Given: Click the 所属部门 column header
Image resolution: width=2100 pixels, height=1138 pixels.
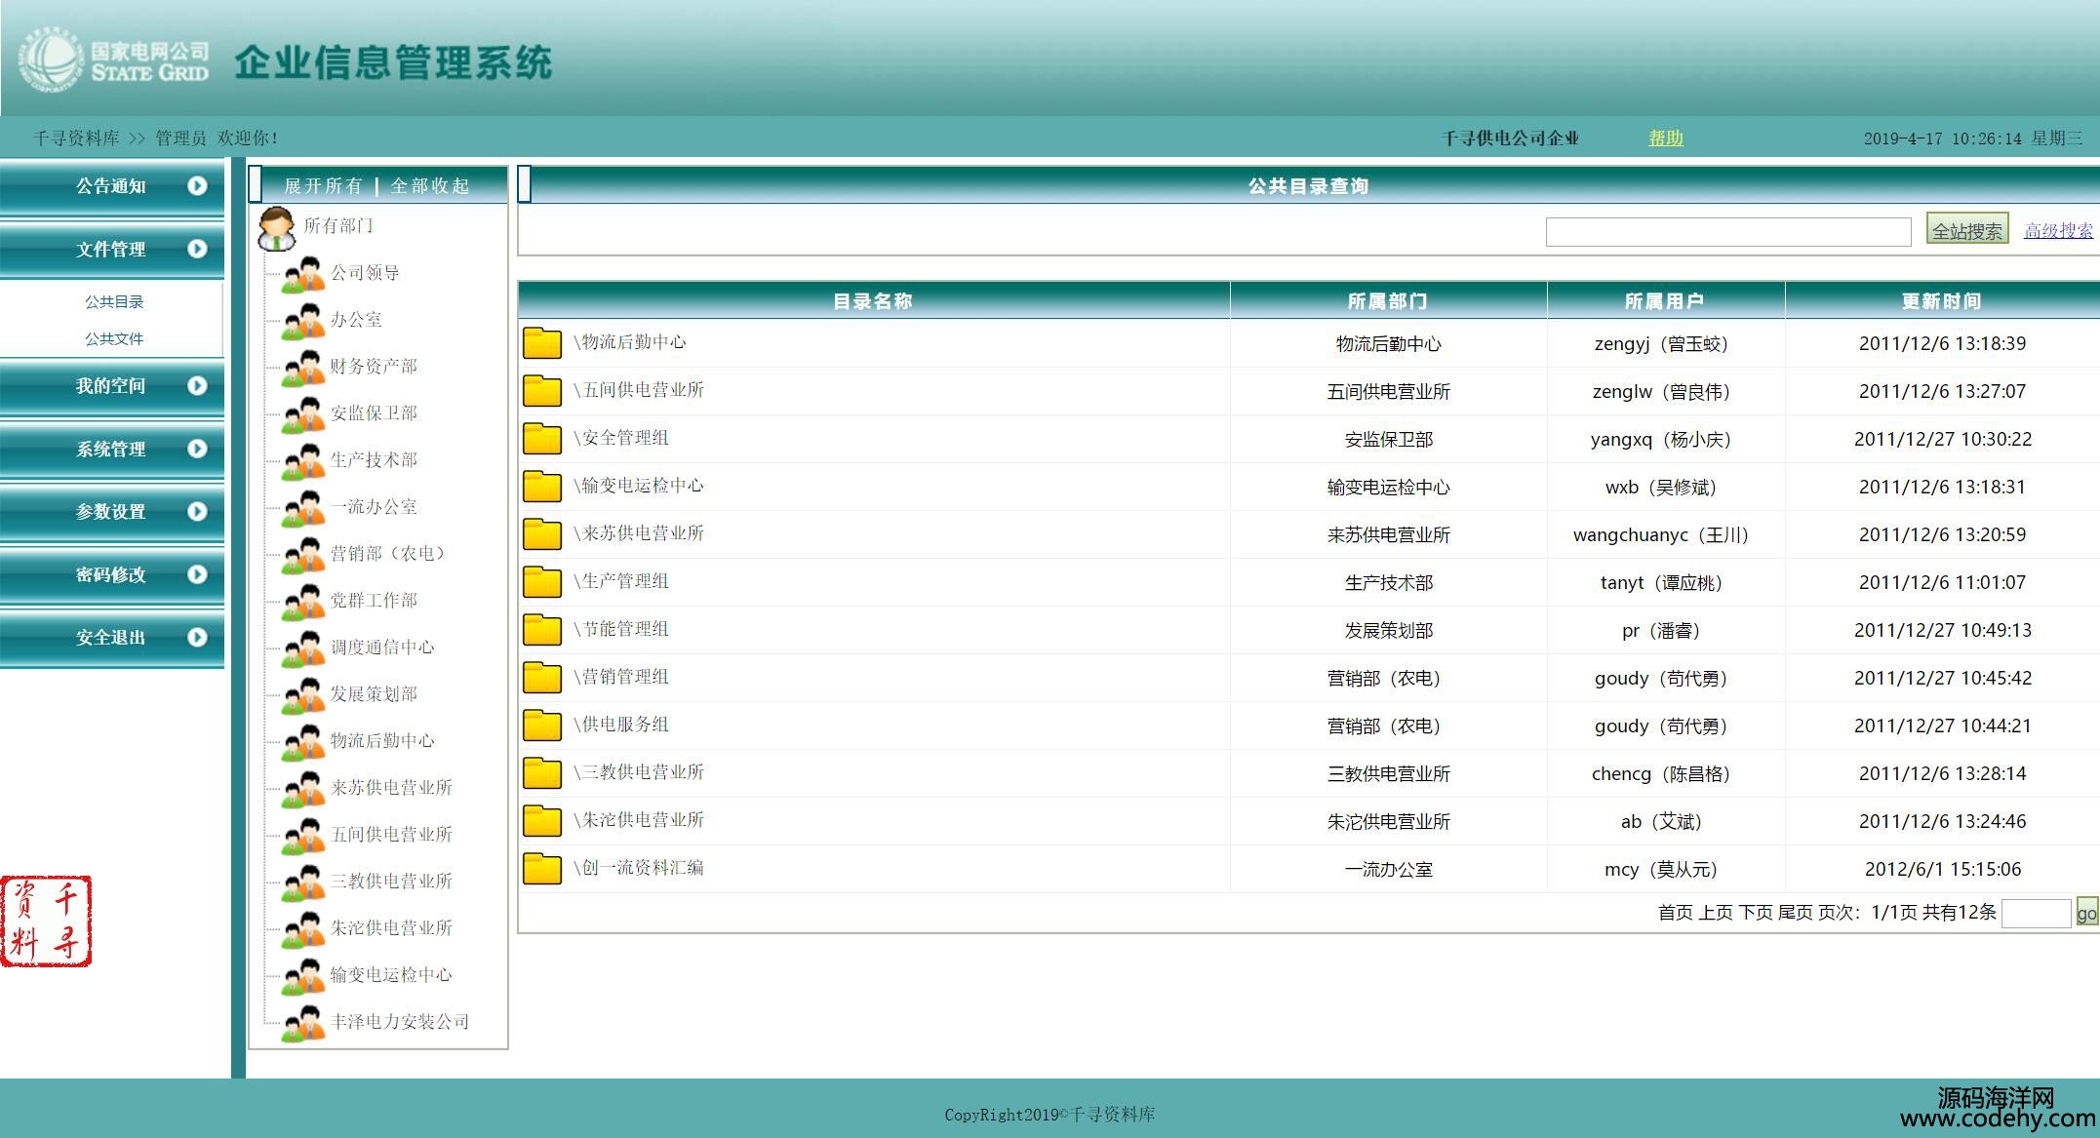Looking at the screenshot, I should 1388,301.
